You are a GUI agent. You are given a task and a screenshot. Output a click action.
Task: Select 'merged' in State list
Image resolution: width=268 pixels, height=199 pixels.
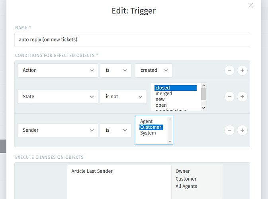click(x=164, y=94)
